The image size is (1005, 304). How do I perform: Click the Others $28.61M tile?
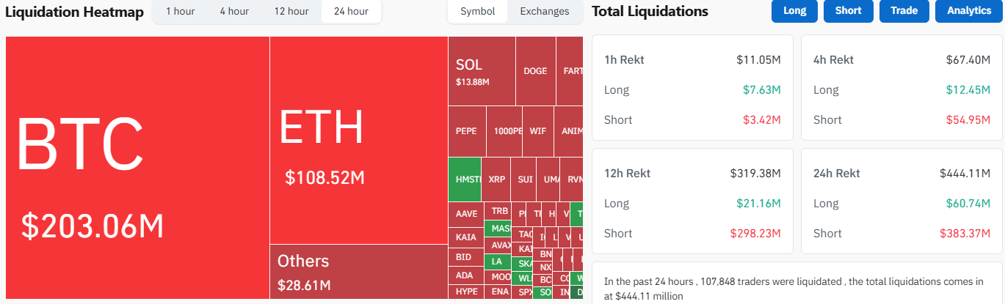tap(359, 272)
